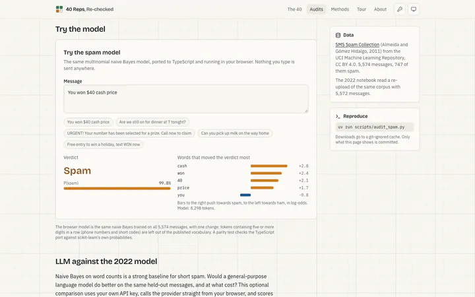
Task: Select the 'Are we still on for dinner' example
Action: coord(152,122)
